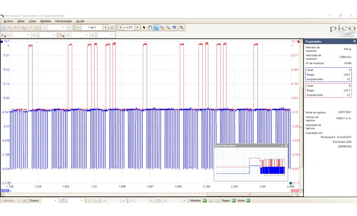The width and height of the screenshot is (357, 216).
Task: Activate the hand pan tool
Action: coord(150,27)
